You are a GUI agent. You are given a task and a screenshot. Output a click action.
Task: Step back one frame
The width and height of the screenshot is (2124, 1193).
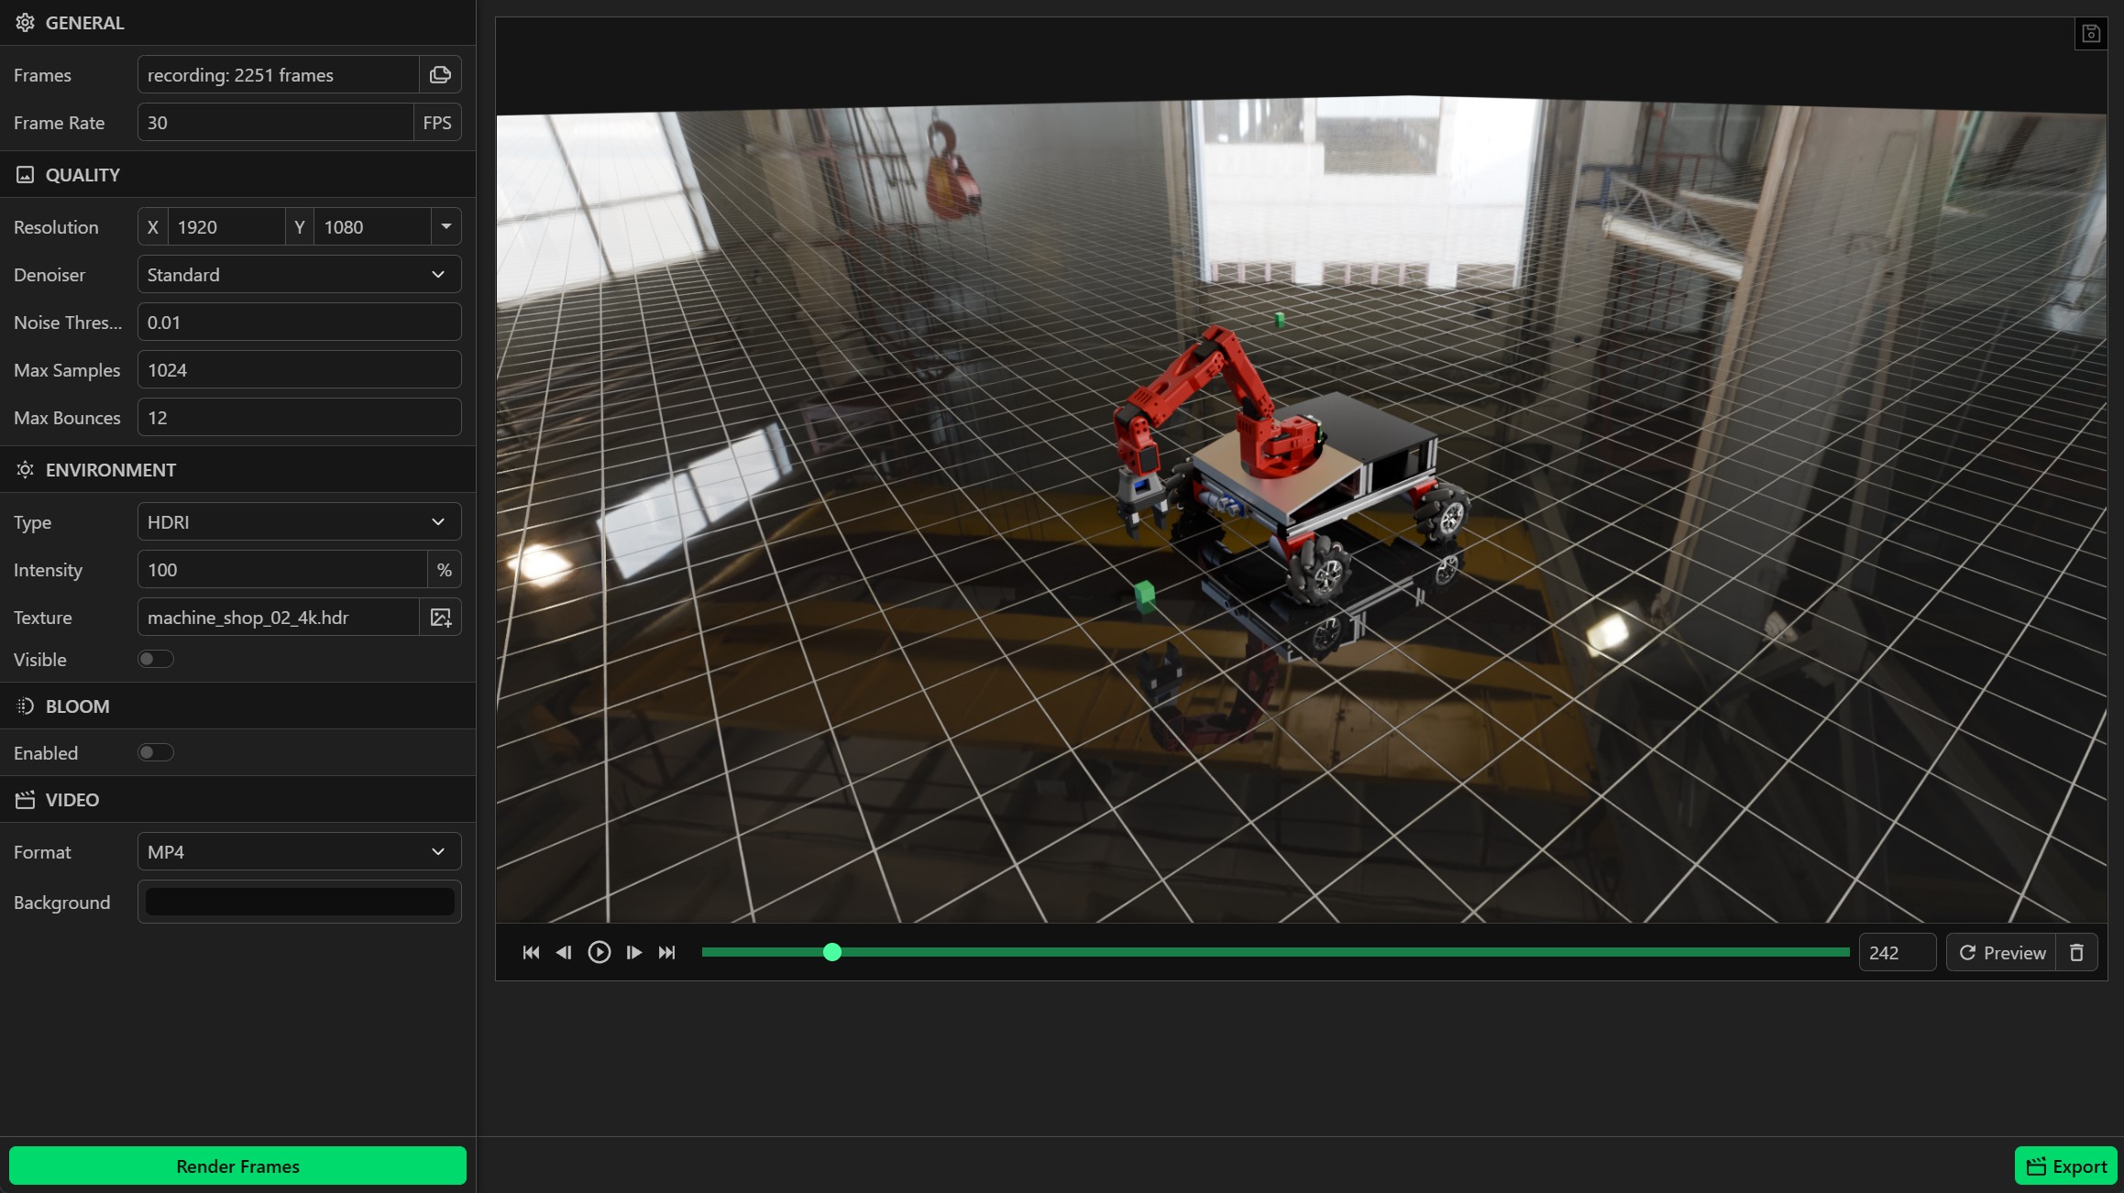tap(565, 953)
